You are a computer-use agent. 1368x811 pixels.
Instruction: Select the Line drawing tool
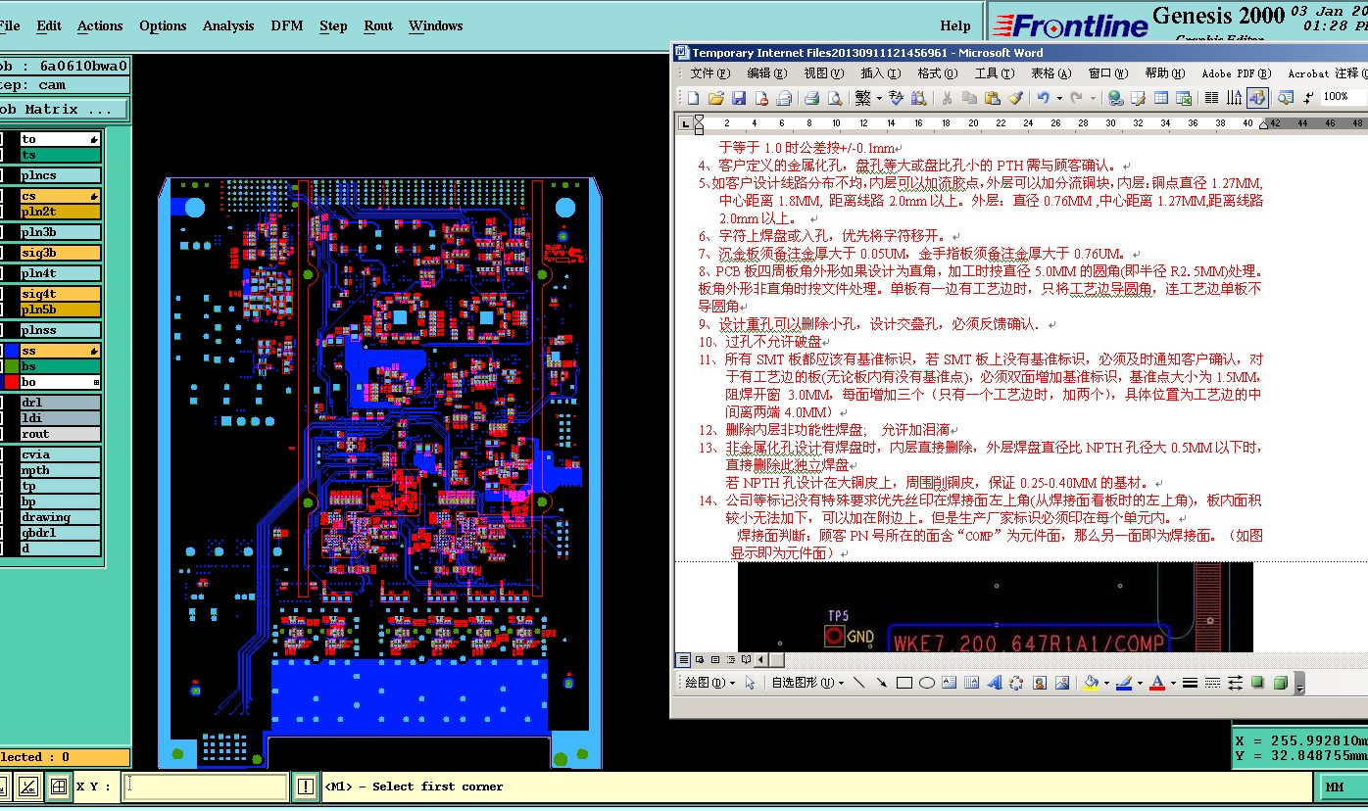click(x=858, y=683)
